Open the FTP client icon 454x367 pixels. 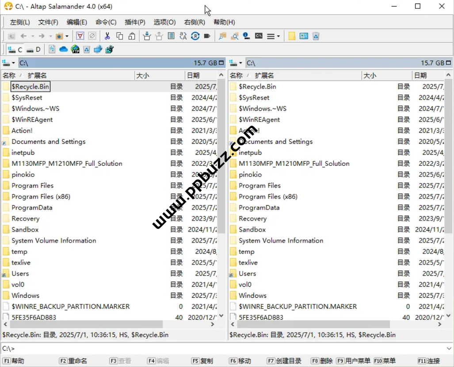click(x=75, y=49)
